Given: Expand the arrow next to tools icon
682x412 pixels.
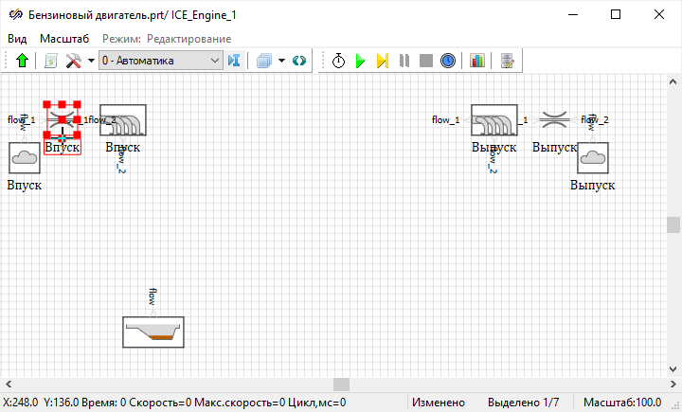Looking at the screenshot, I should pyautogui.click(x=91, y=61).
